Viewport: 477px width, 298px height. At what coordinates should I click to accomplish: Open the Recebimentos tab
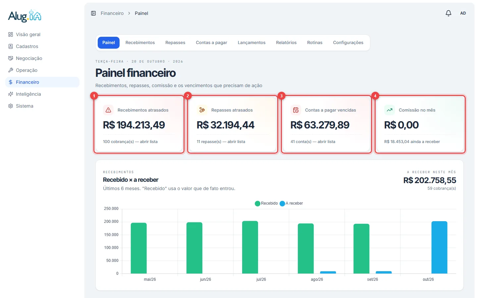140,43
